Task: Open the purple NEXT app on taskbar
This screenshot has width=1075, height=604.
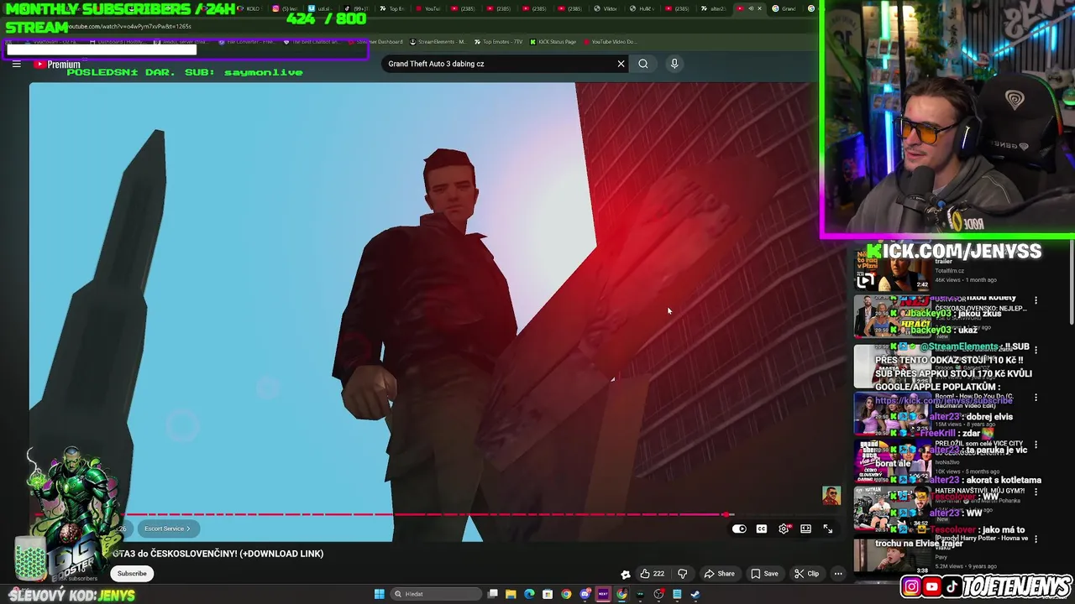Action: tap(603, 594)
